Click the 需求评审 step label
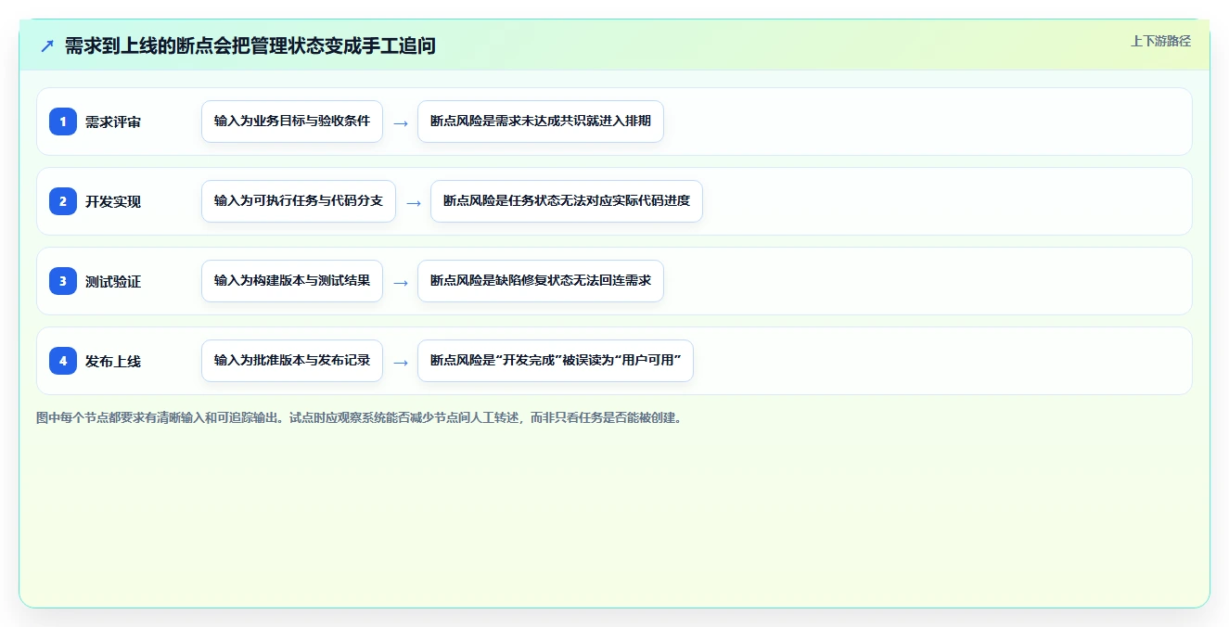Screen dimensions: 1229x627 tap(113, 122)
